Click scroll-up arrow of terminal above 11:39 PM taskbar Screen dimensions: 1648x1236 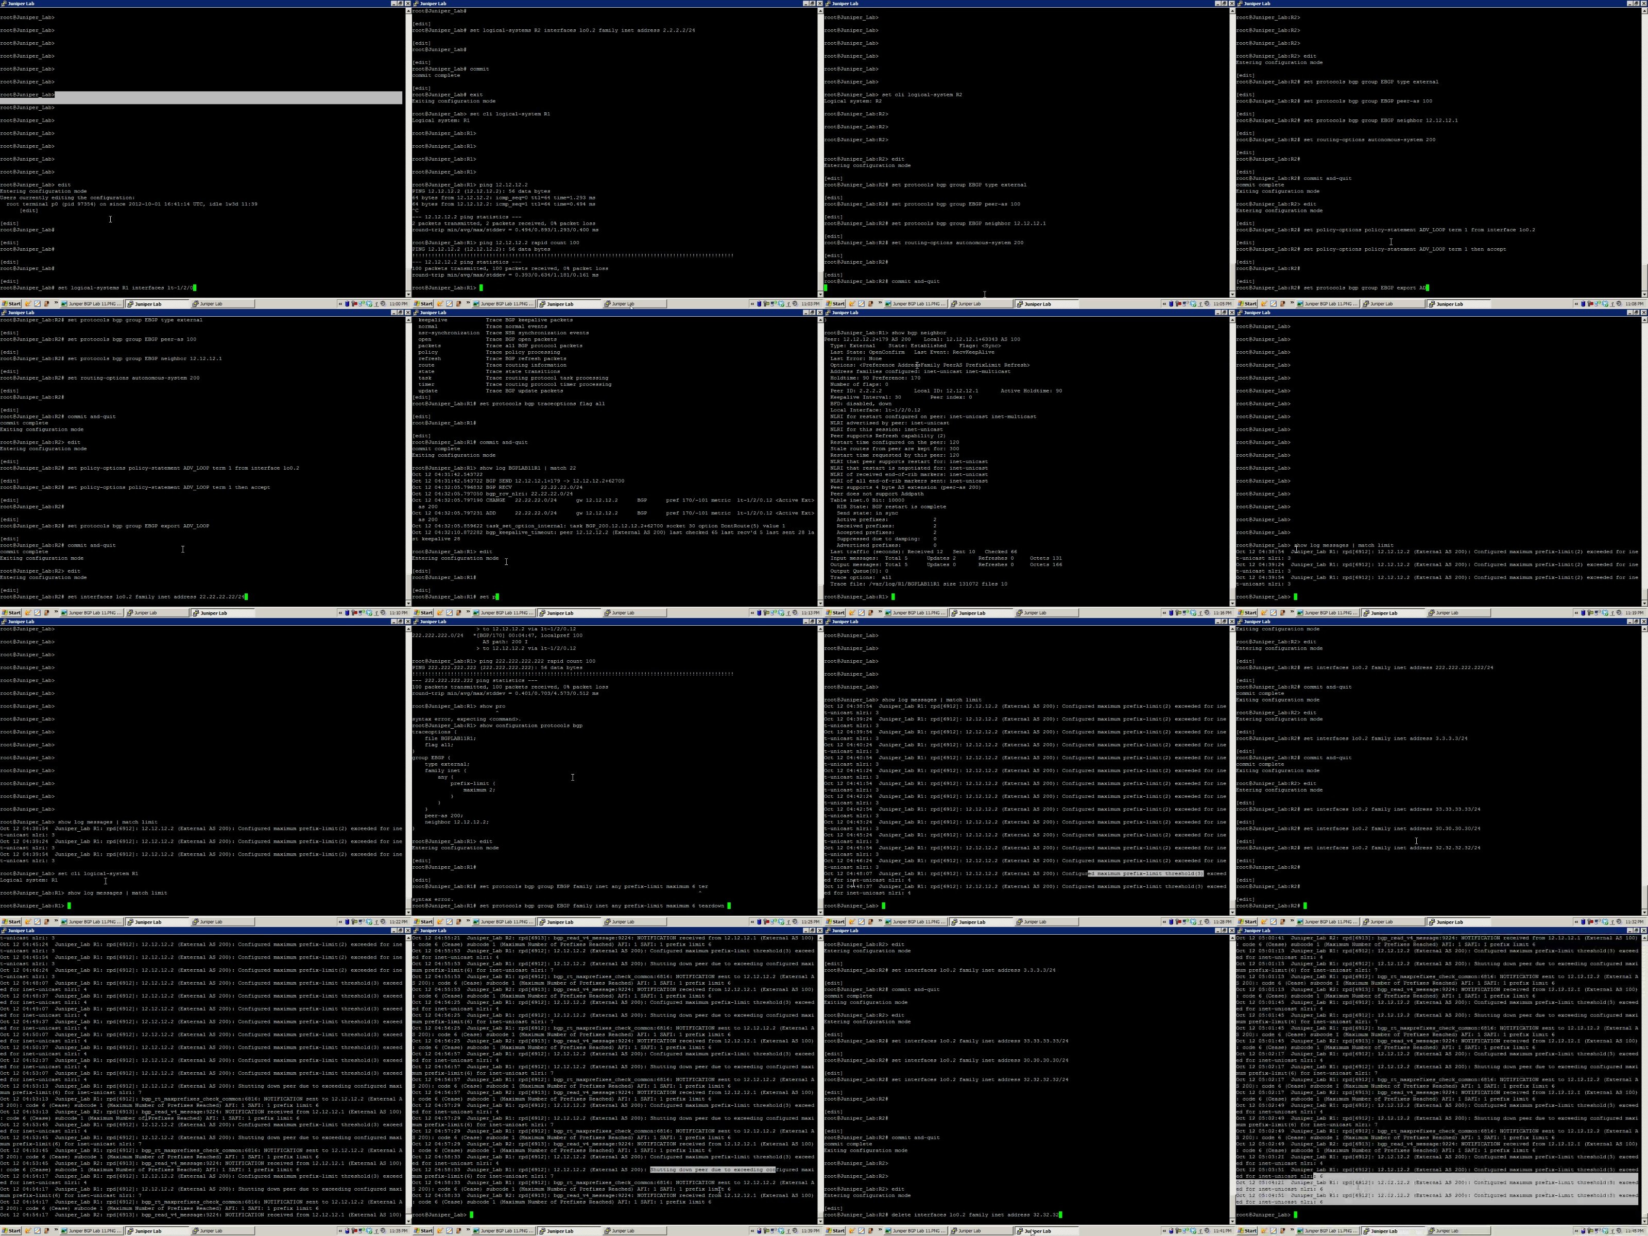[x=820, y=937]
